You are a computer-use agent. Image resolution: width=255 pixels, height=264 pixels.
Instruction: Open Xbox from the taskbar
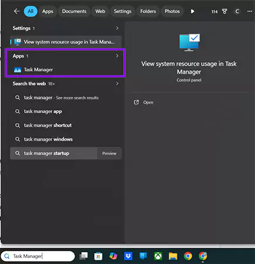[x=158, y=256]
